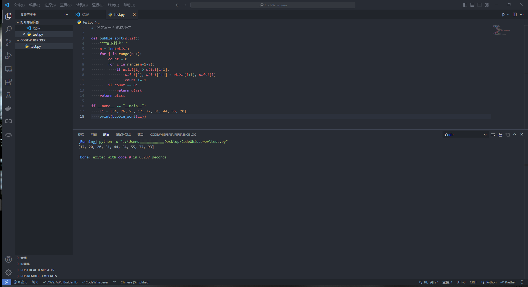Open the View (查看) menu
This screenshot has width=528, height=287.
pos(66,5)
